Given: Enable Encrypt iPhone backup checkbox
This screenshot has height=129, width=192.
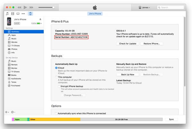Looking at the screenshot, I should pyautogui.click(x=59, y=86).
